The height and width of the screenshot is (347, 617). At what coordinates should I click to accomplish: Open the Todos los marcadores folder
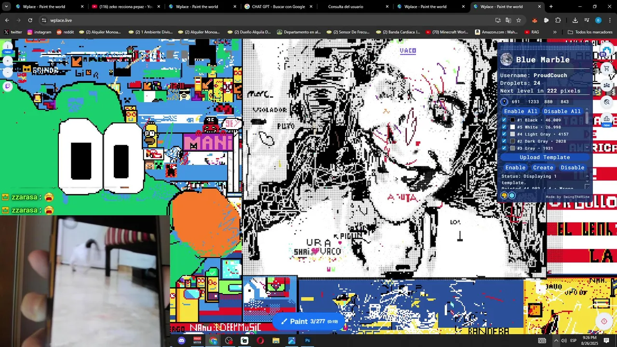tap(590, 32)
